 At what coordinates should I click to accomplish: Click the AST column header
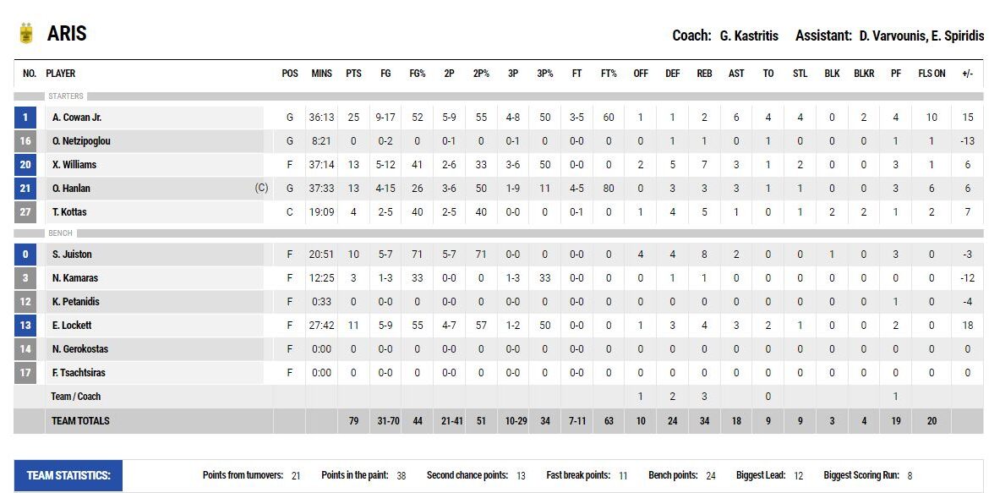pyautogui.click(x=736, y=74)
